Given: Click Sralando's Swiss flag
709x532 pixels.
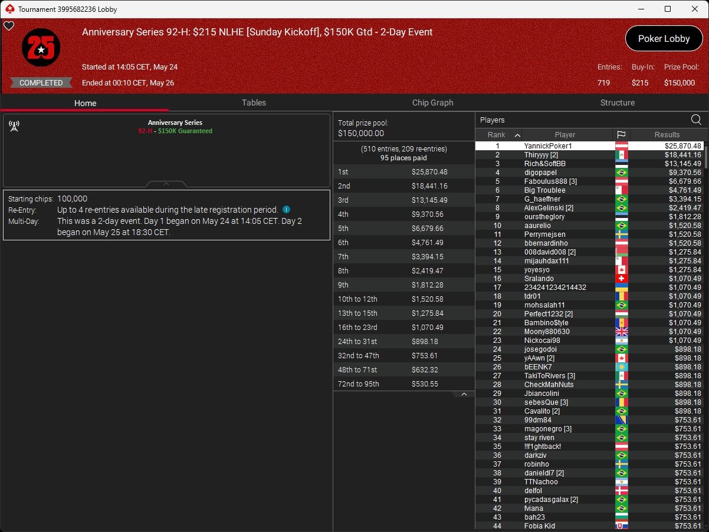Looking at the screenshot, I should (x=622, y=279).
